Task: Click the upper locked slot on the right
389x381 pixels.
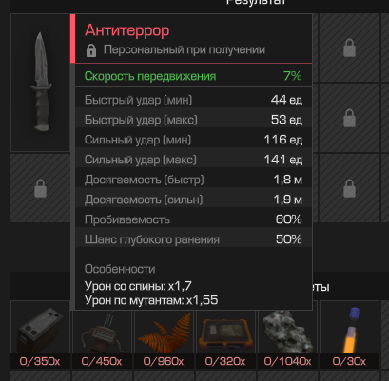Action: 349,48
